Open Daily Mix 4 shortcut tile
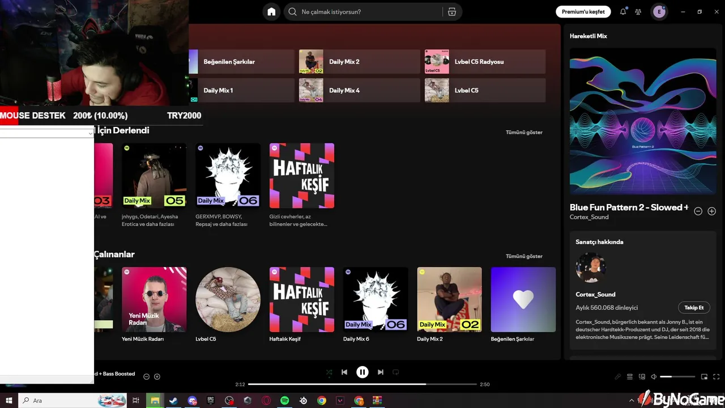Image resolution: width=725 pixels, height=408 pixels. [x=360, y=91]
